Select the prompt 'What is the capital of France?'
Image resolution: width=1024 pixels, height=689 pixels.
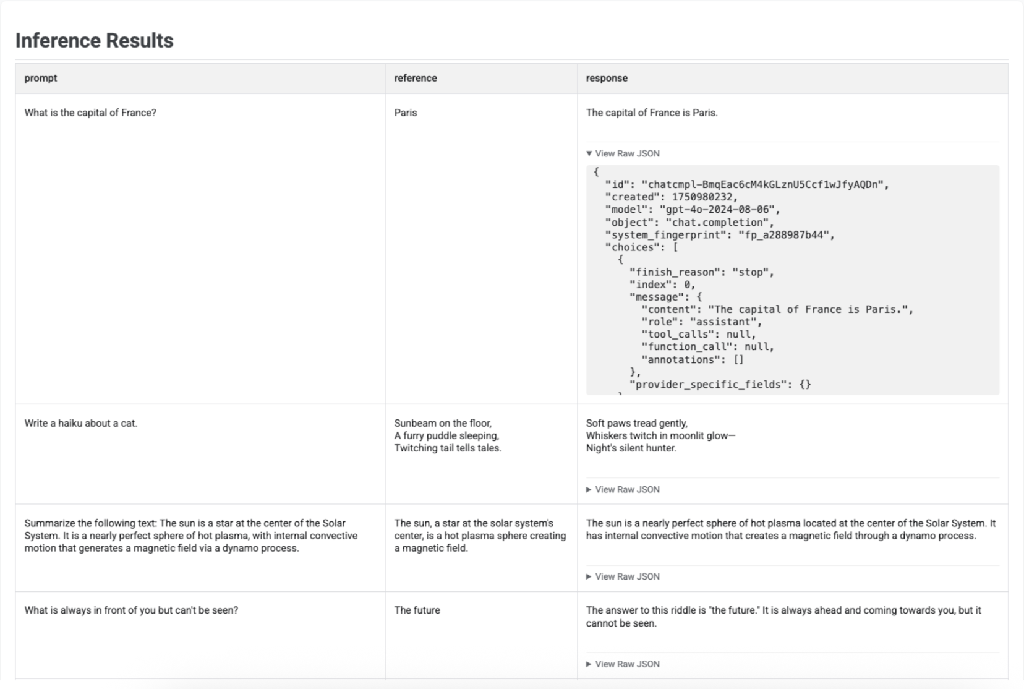coord(90,113)
